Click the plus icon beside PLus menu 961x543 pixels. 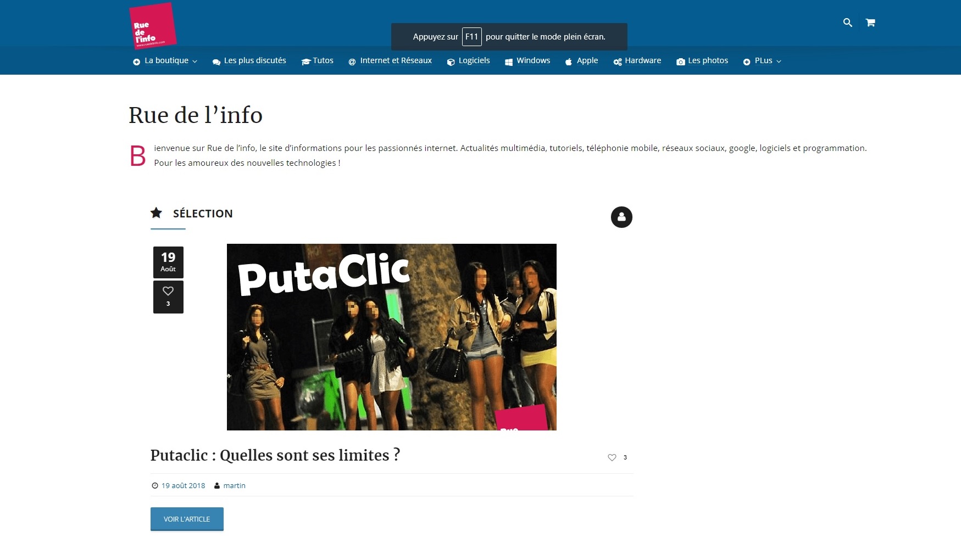click(747, 61)
